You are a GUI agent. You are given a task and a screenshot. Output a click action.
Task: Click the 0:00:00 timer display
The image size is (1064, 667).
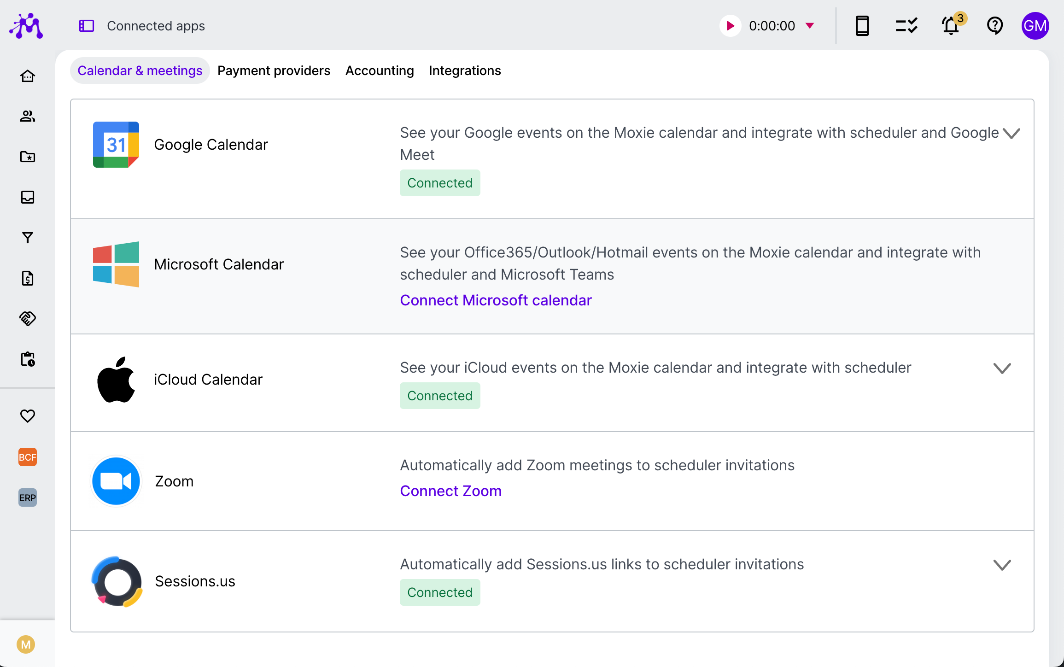(x=772, y=26)
